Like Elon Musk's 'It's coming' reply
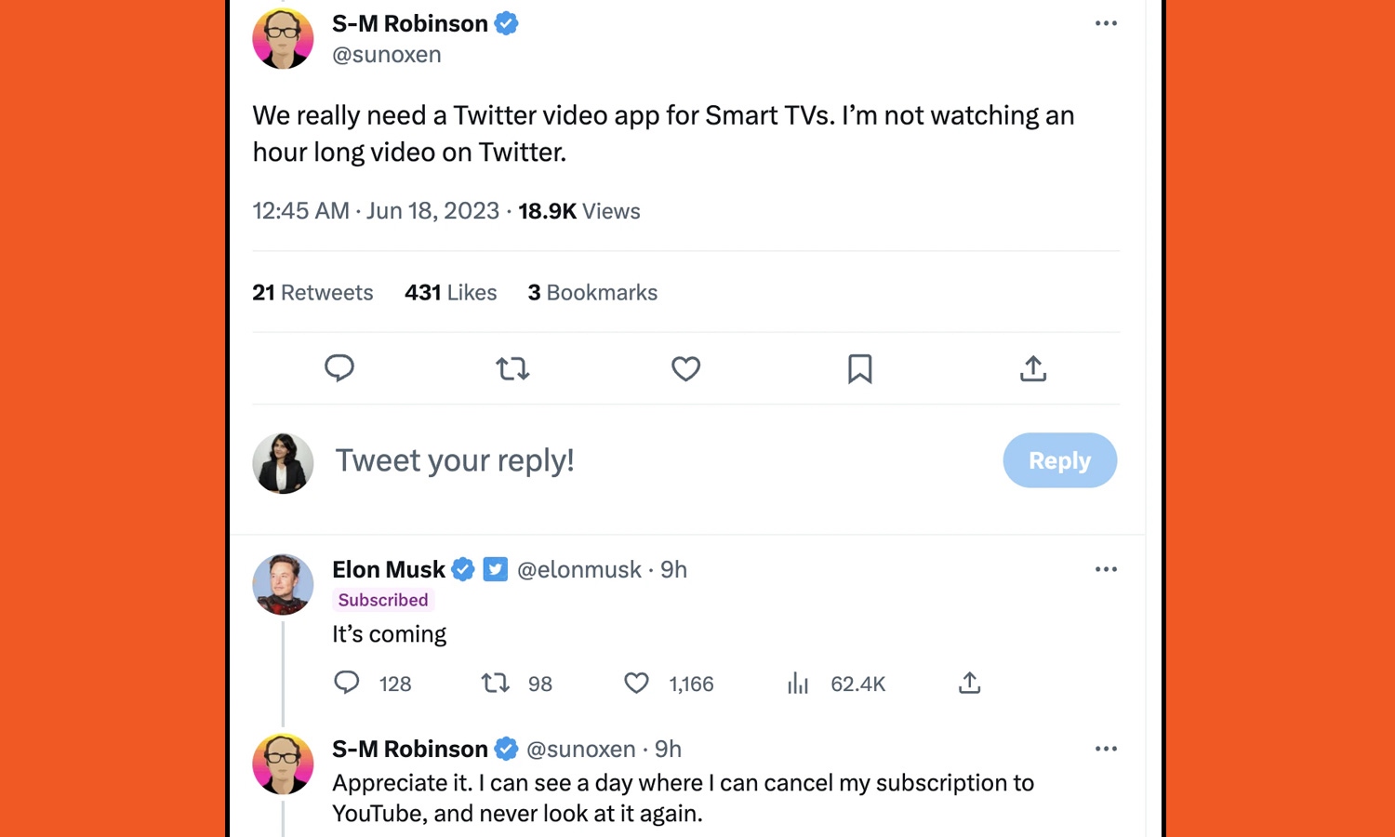This screenshot has height=837, width=1395. click(x=636, y=683)
